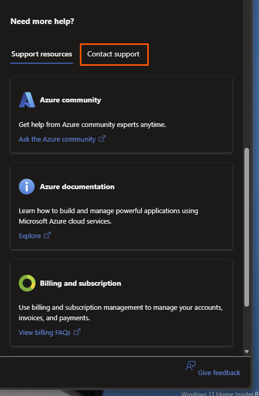
Task: Open the View billing FAQs link
Action: [x=44, y=333]
